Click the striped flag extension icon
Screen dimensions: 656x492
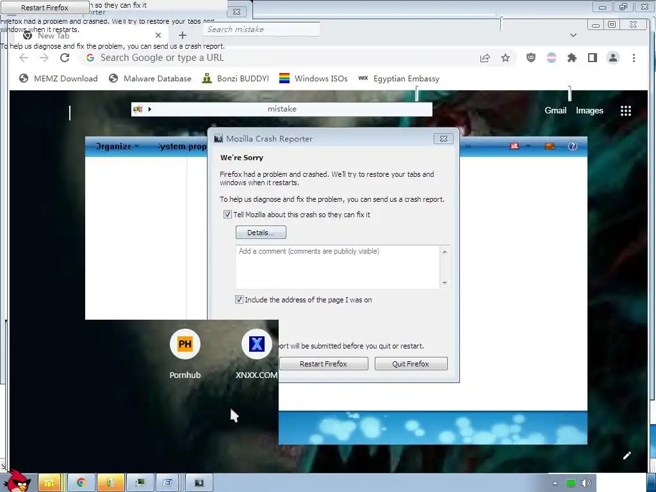(x=552, y=58)
